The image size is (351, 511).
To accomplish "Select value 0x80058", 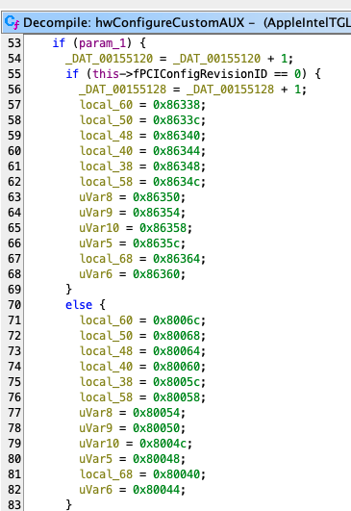I will (176, 397).
